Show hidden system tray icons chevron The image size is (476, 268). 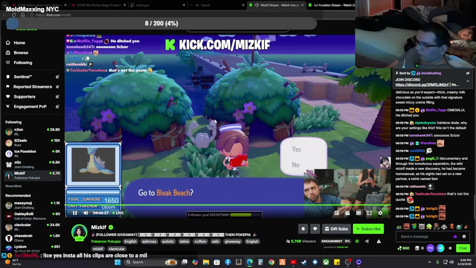tap(430, 262)
